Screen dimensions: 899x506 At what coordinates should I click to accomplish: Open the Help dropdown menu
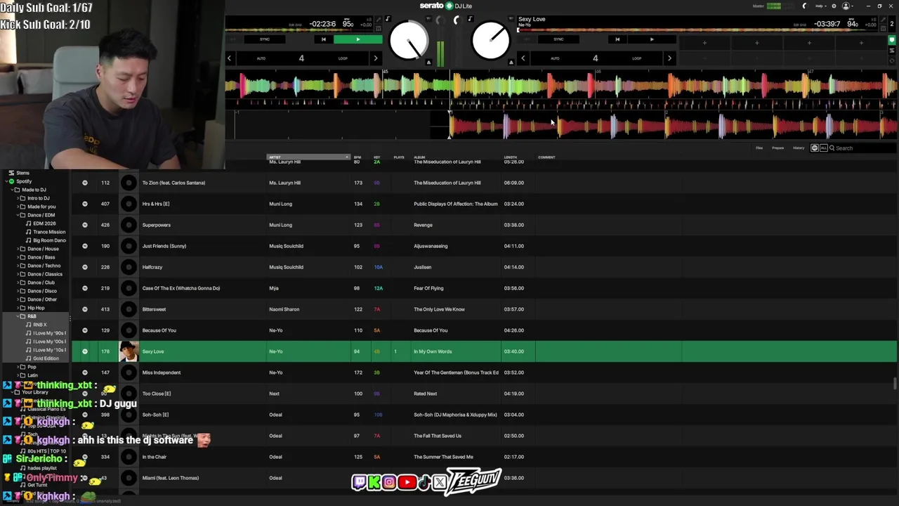coord(820,6)
